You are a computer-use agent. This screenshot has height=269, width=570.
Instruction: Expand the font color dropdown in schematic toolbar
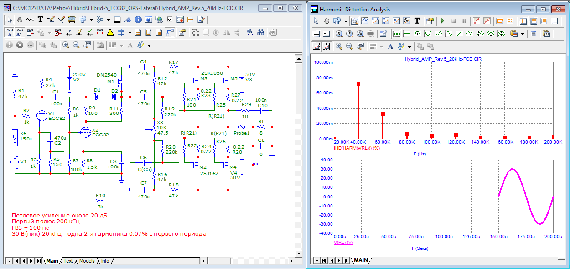tap(149, 46)
